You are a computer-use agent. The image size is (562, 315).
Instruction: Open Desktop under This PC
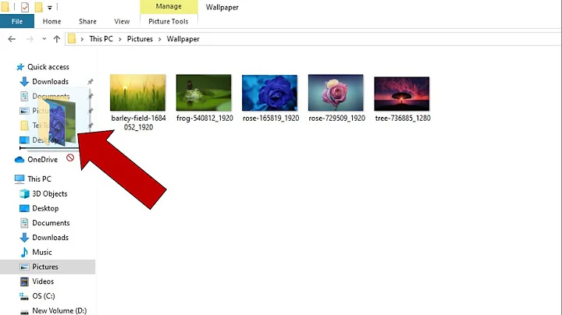(x=45, y=208)
